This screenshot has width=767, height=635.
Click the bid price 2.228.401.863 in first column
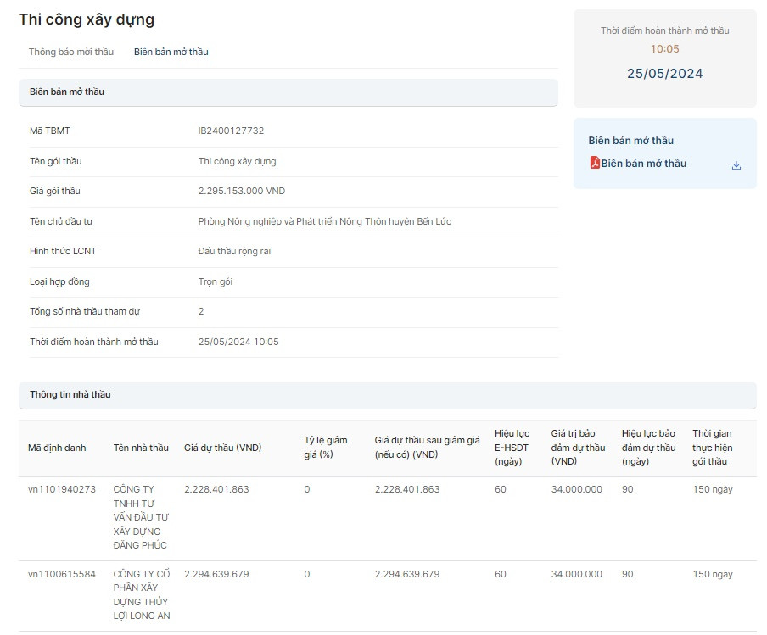coord(216,489)
